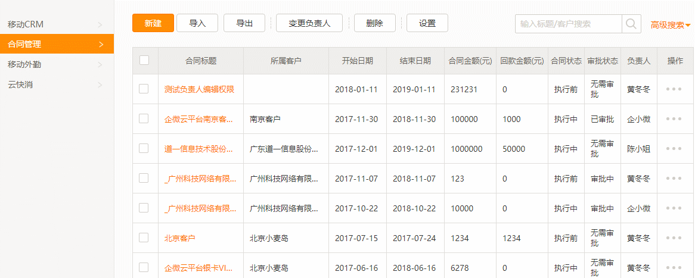Open more actions for 陈小姐 contract row
695x278 pixels.
pos(674,149)
